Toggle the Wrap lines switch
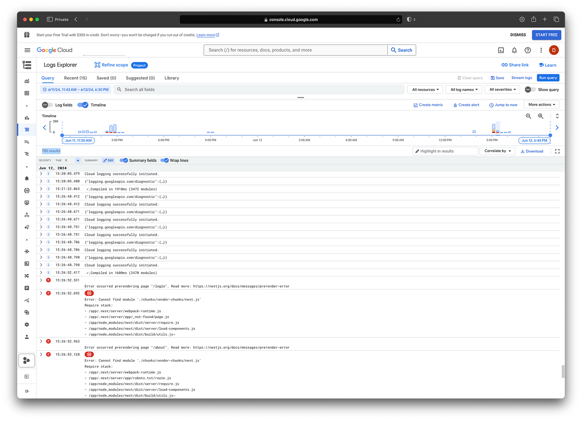Image resolution: width=582 pixels, height=421 pixels. [x=165, y=160]
